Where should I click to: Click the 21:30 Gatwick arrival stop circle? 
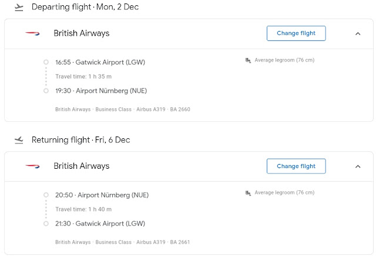click(46, 223)
